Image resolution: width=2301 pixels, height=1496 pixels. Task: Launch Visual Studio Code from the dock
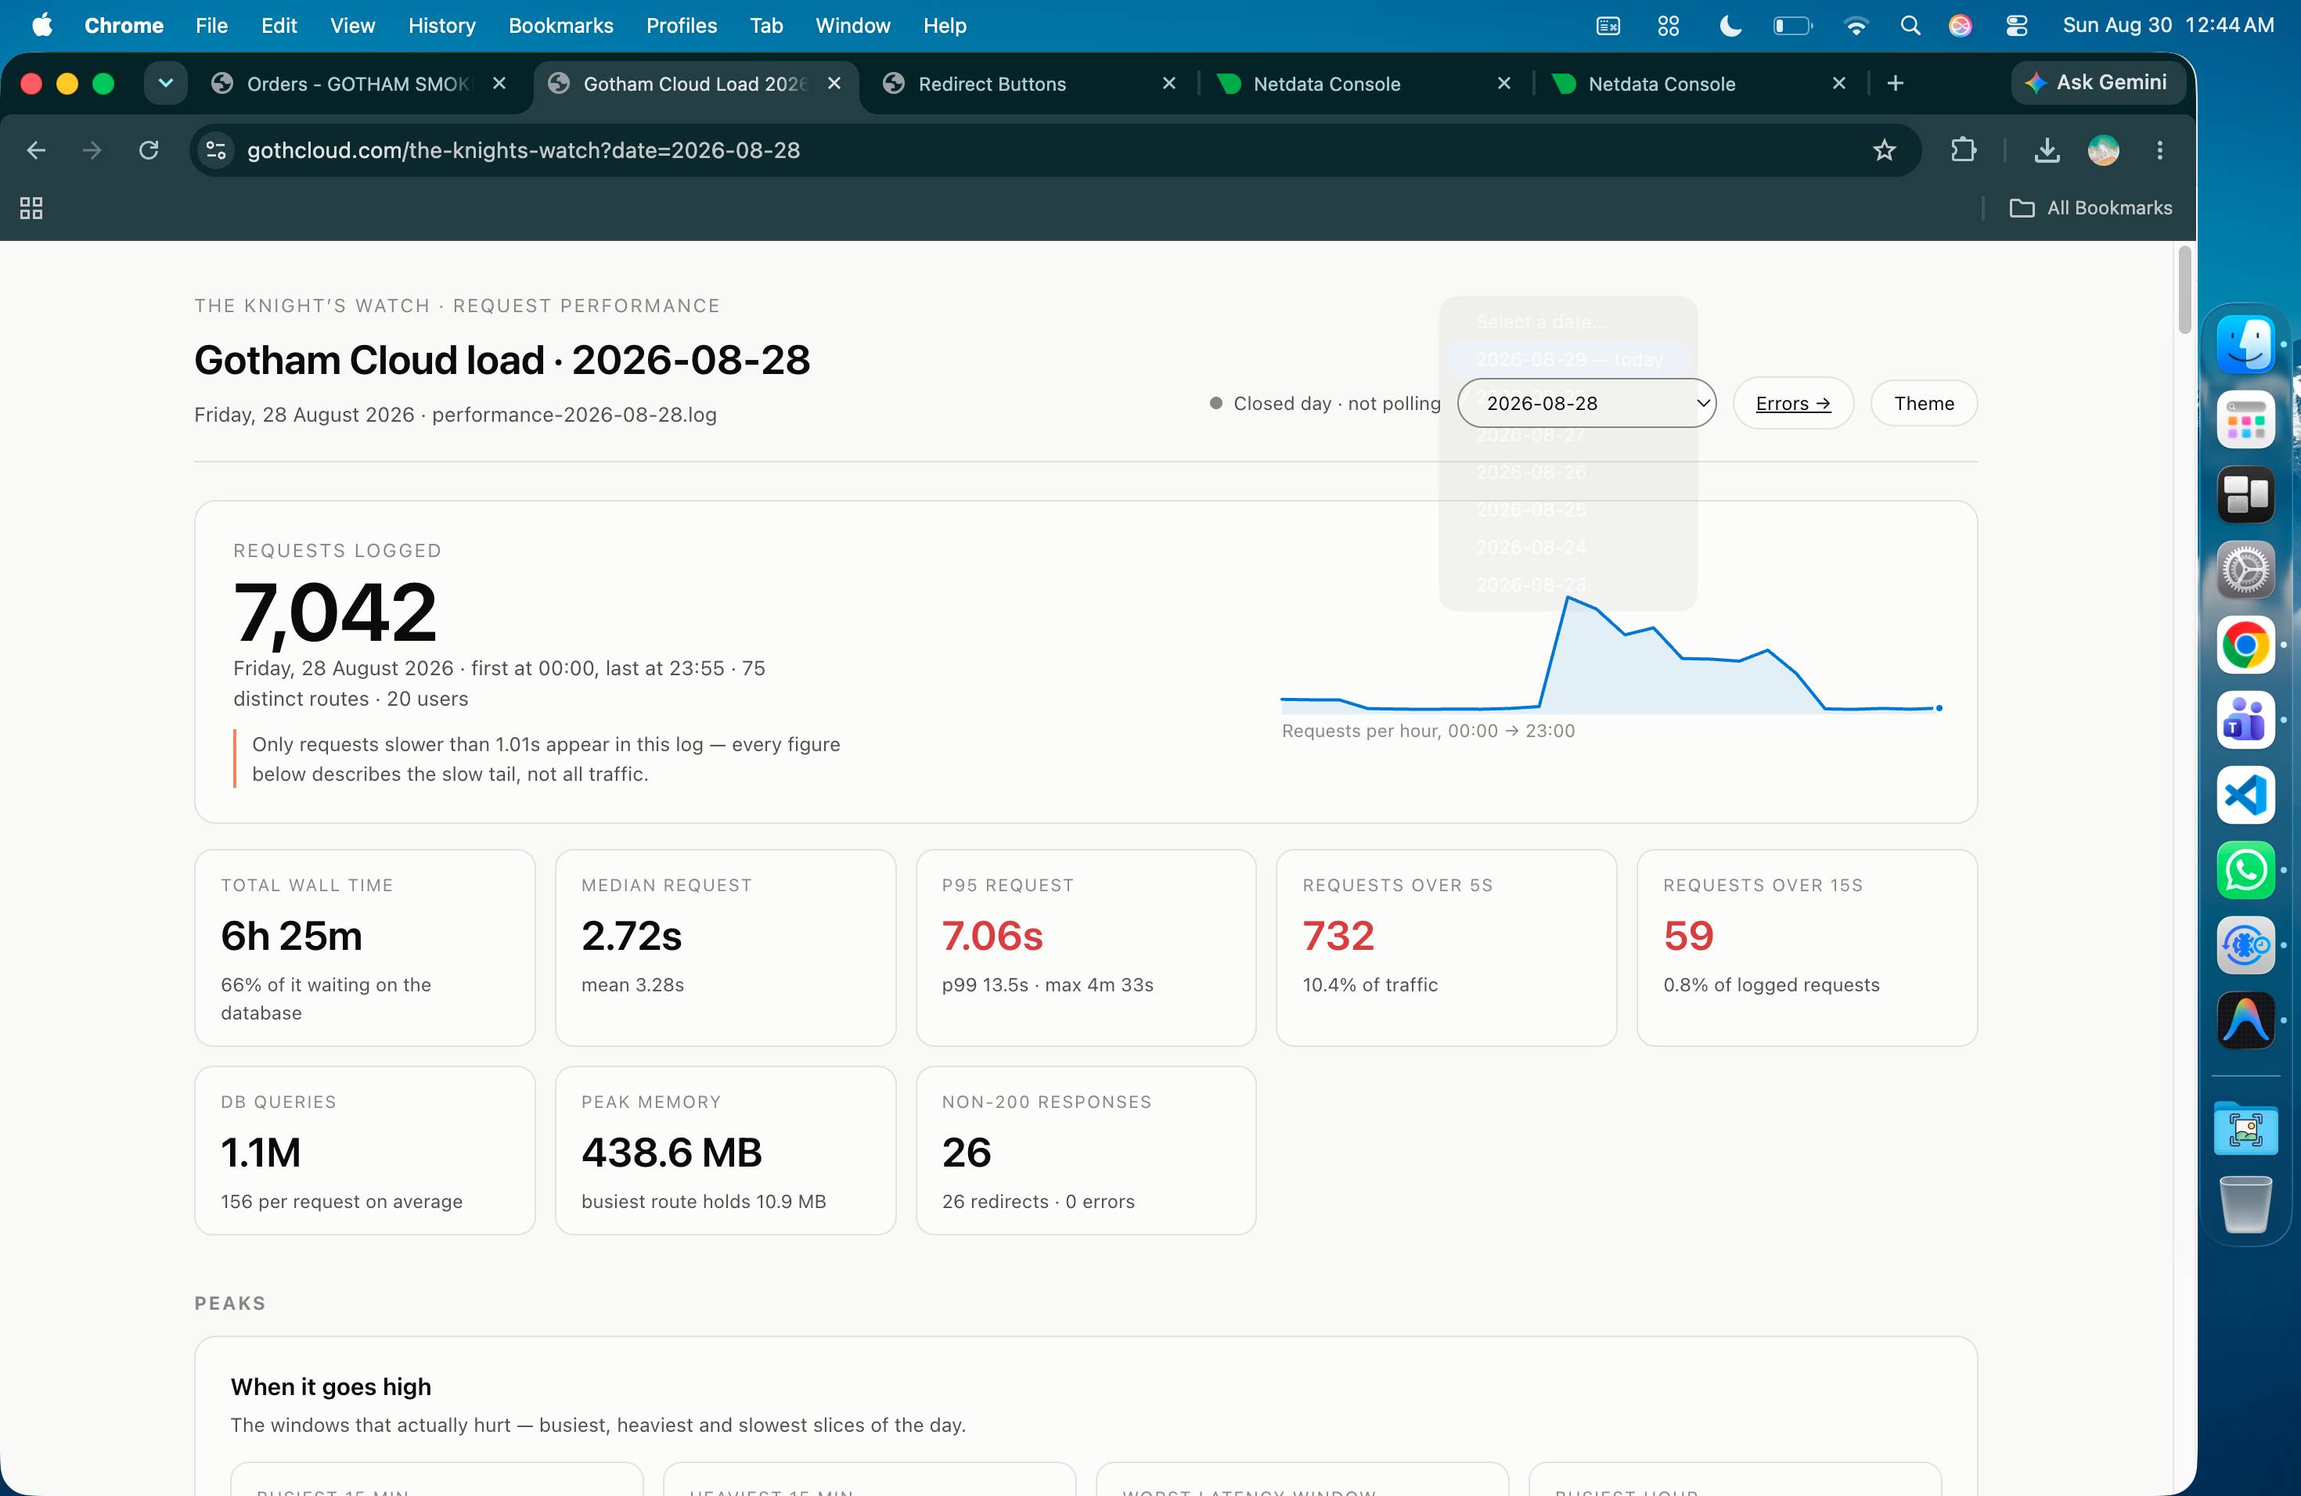(2245, 794)
